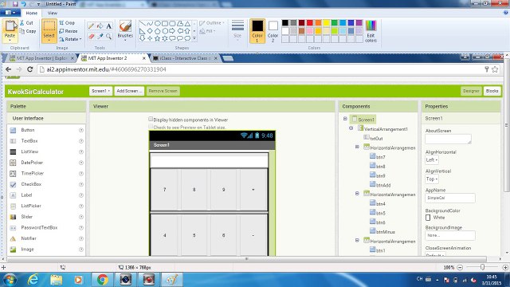Open Google Chrome from taskbar
Screen dimensions: 510x287
(x=103, y=280)
